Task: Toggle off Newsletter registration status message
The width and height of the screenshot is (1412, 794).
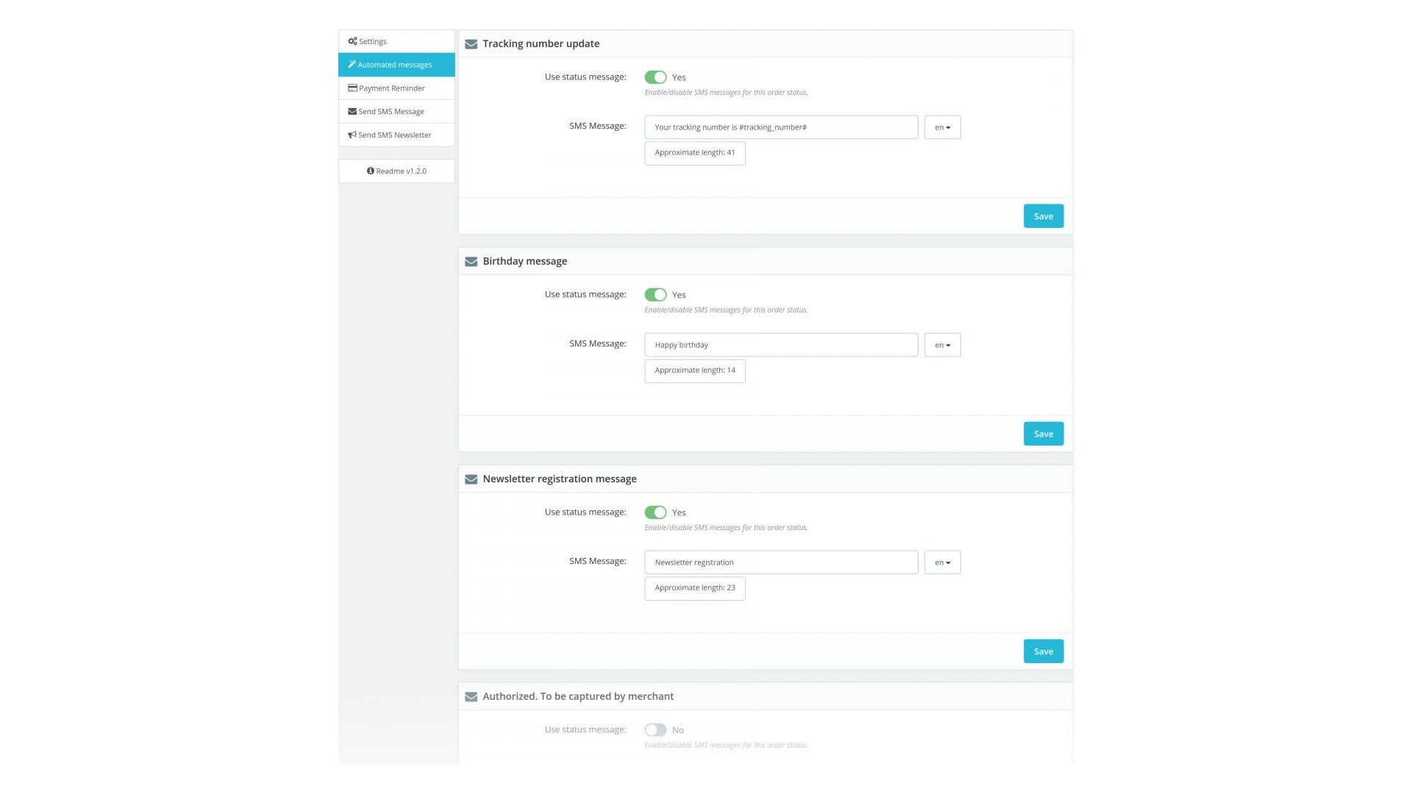Action: click(655, 512)
